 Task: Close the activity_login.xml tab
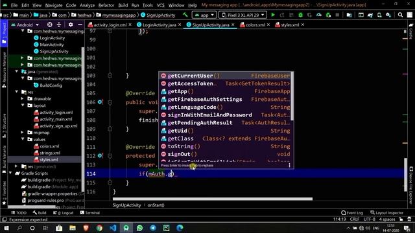(130, 25)
